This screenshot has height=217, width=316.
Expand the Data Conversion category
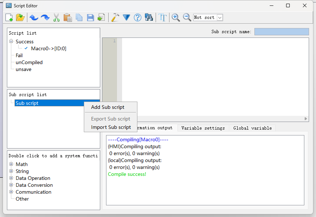11,185
